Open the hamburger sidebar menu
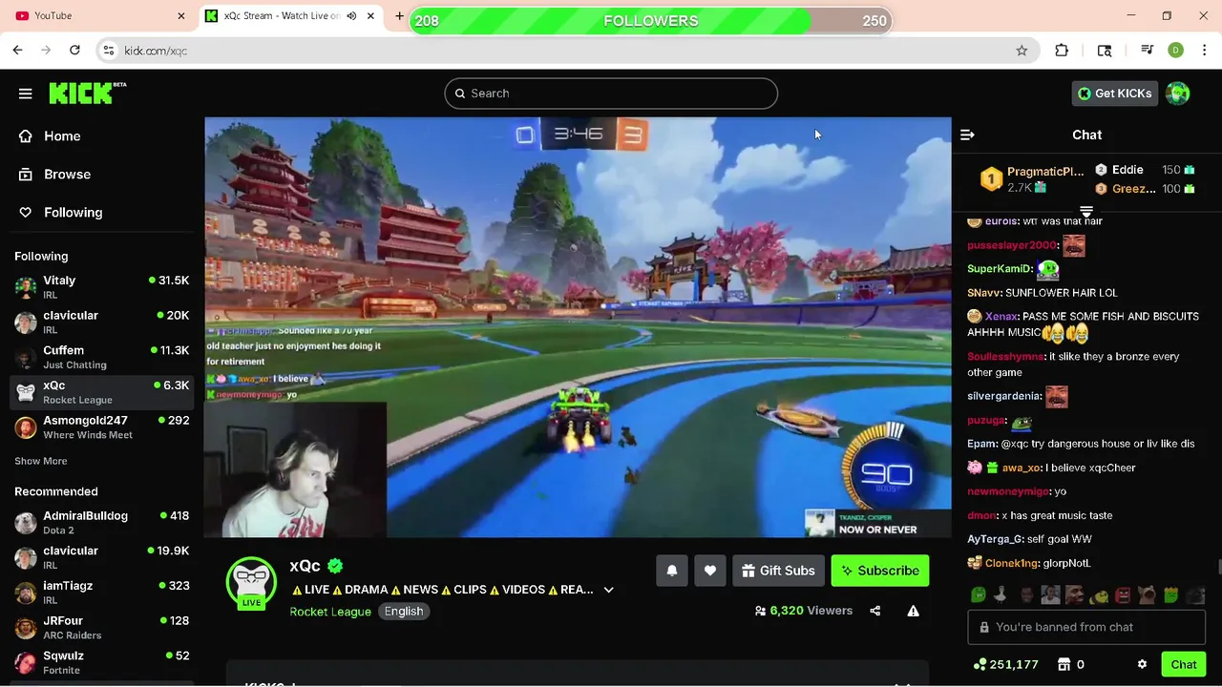Image resolution: width=1222 pixels, height=687 pixels. 26,94
